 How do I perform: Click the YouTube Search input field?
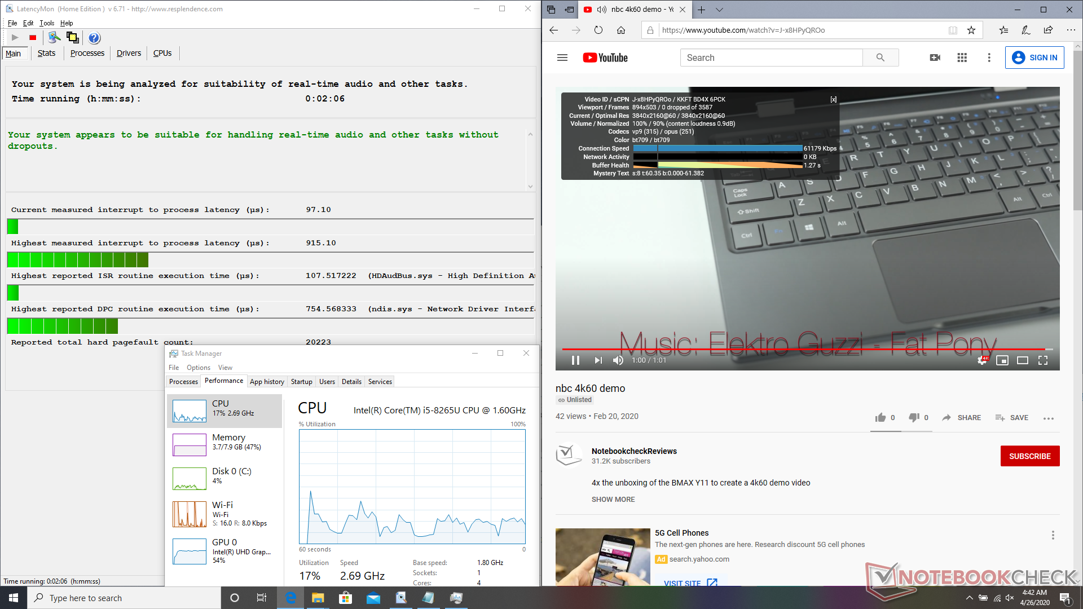pyautogui.click(x=771, y=58)
